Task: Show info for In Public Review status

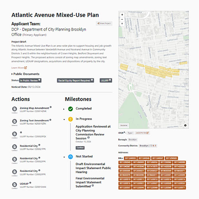Action: (39, 80)
